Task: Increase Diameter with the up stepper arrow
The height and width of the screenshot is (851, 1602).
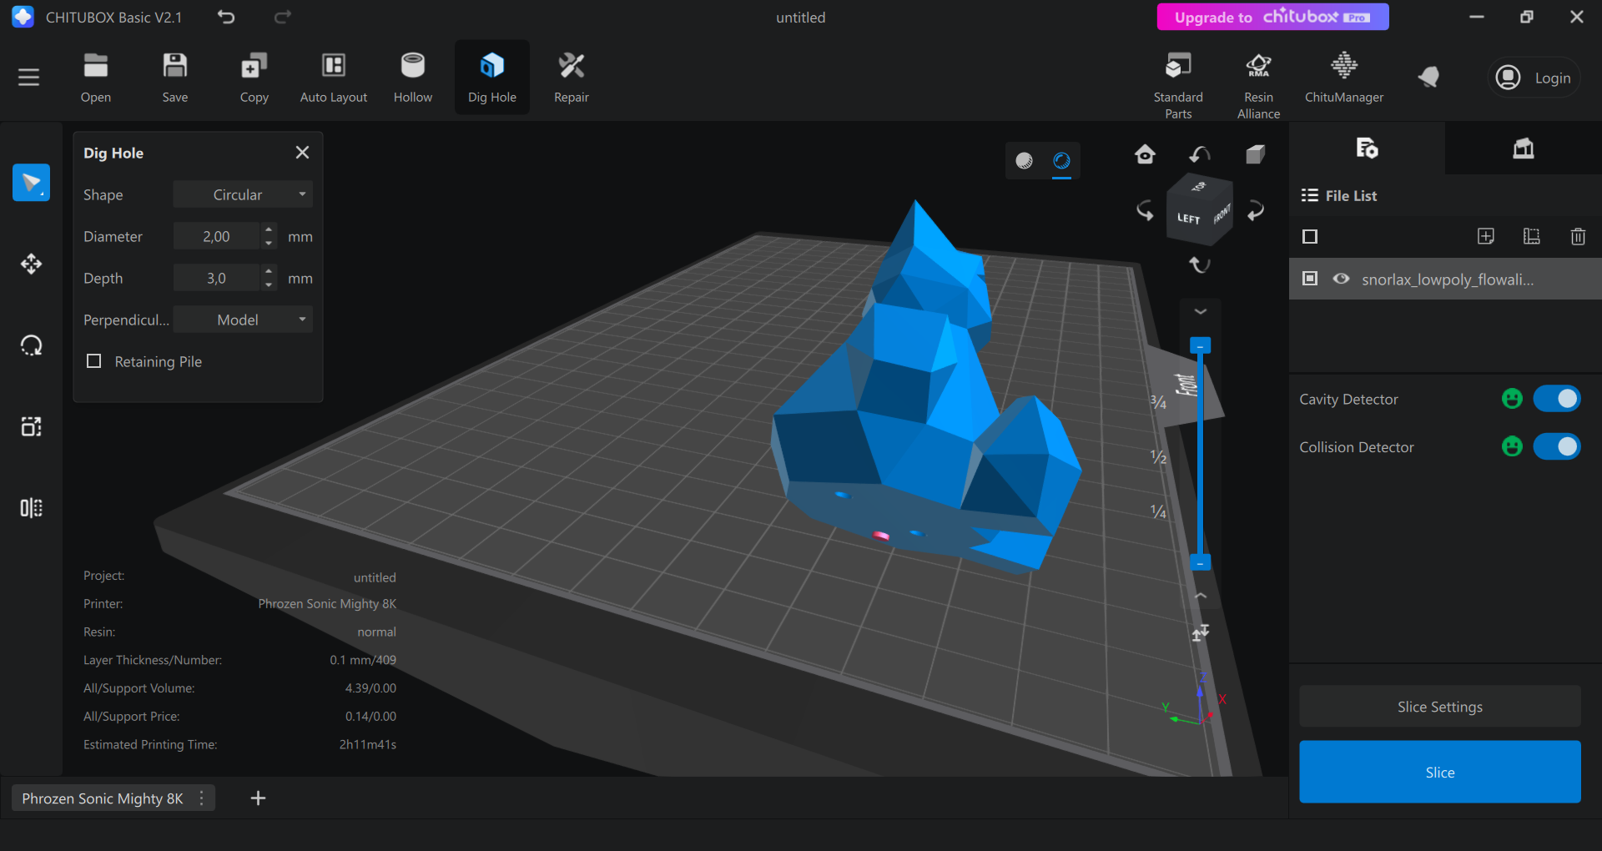Action: 269,229
